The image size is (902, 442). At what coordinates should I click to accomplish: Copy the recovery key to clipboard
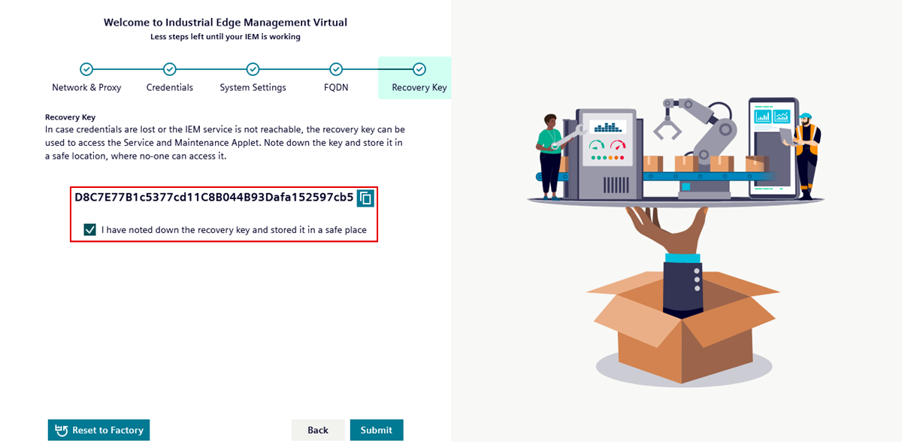click(x=365, y=198)
